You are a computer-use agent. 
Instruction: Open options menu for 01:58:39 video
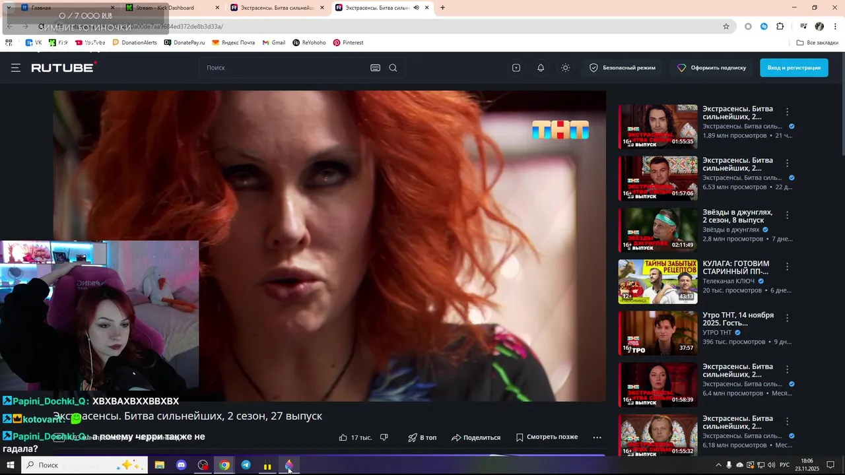click(x=787, y=369)
